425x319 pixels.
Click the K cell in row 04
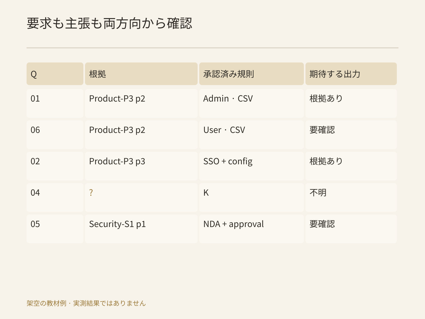252,198
